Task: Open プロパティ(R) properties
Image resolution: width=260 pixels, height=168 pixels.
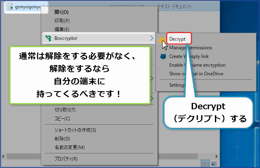Action: (x=66, y=159)
